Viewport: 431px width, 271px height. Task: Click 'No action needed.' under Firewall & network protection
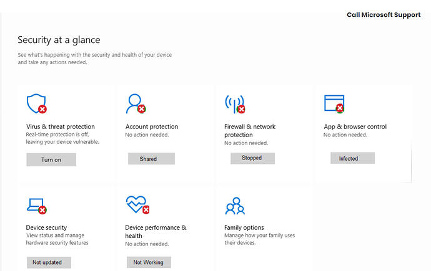246,143
